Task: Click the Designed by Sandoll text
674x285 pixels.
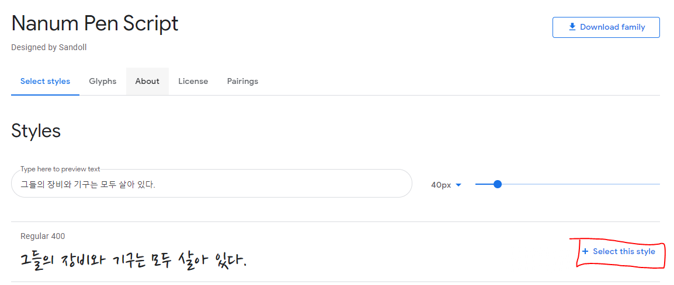Action: pos(49,47)
